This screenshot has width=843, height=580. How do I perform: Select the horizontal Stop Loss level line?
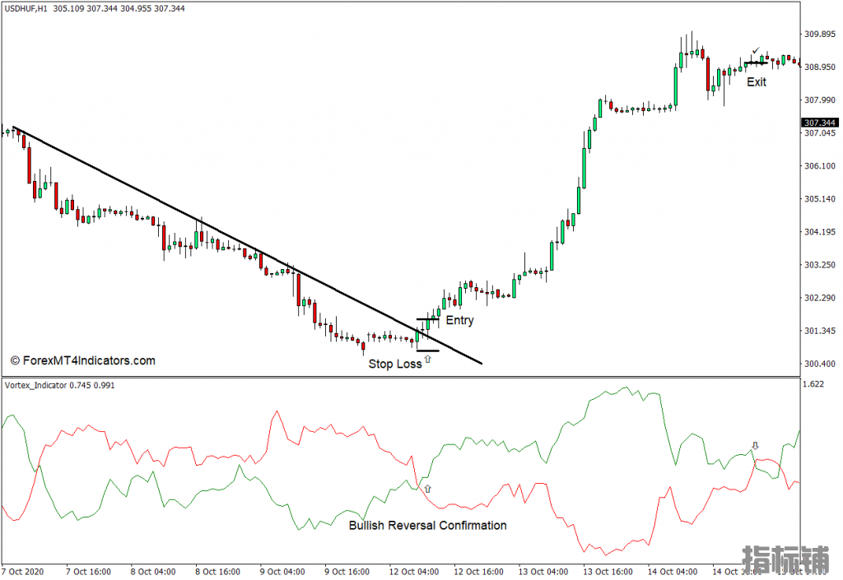click(427, 350)
